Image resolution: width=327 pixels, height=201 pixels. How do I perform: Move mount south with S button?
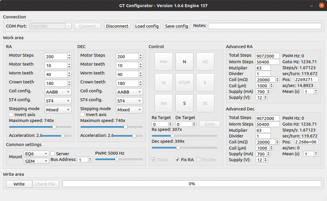pyautogui.click(x=184, y=103)
